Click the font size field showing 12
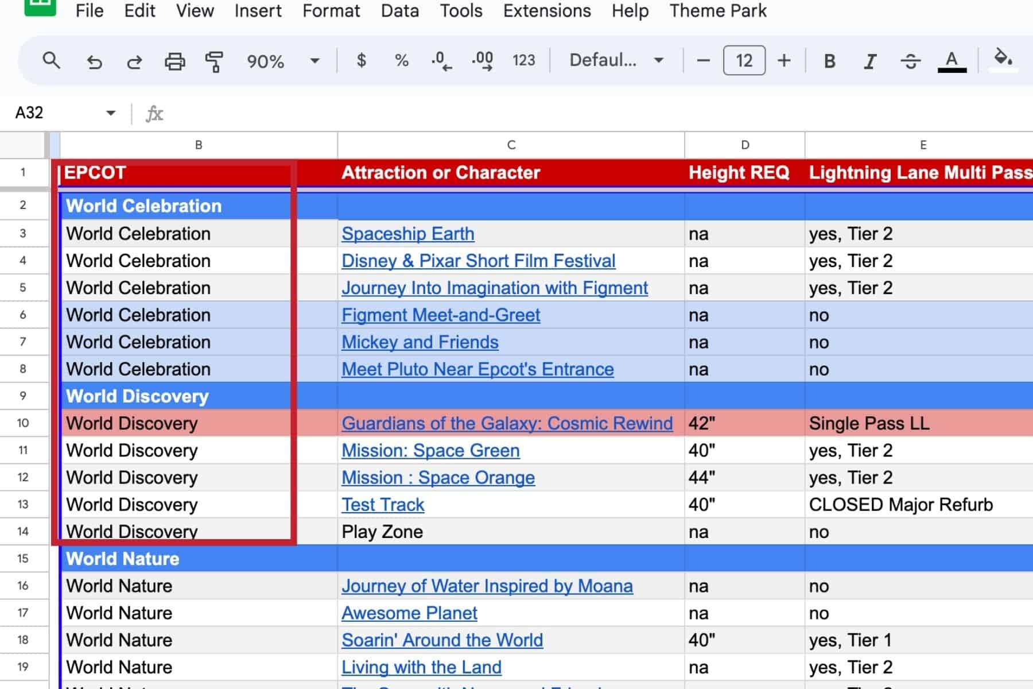Viewport: 1033px width, 689px height. (744, 60)
